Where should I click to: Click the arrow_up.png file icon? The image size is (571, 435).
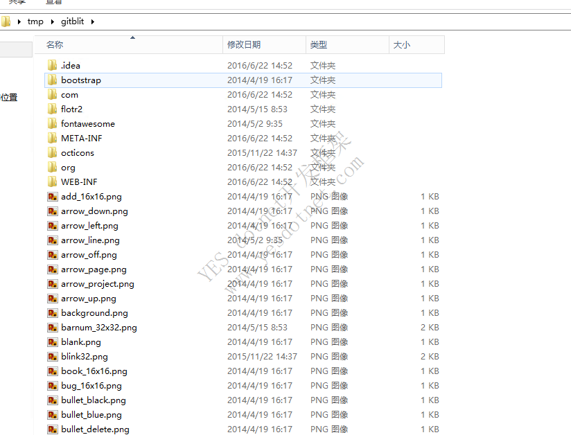tap(53, 299)
